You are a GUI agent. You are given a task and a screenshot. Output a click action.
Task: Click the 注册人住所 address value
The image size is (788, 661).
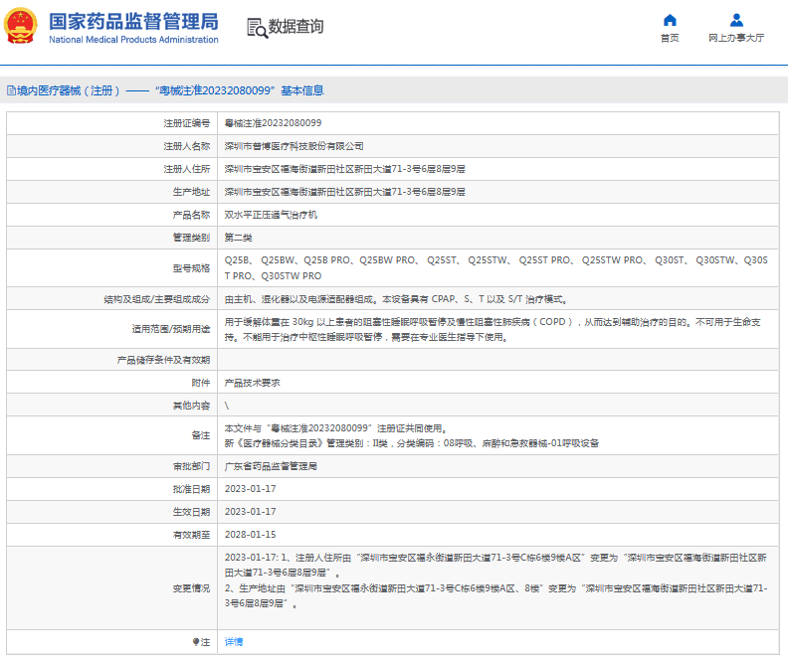pyautogui.click(x=344, y=169)
